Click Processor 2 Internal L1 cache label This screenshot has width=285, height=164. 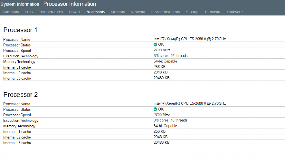point(17,132)
